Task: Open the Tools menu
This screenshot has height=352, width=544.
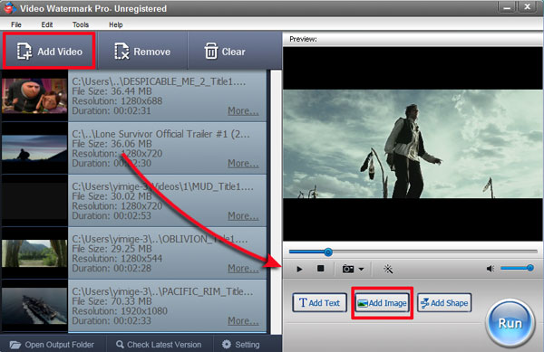Action: point(81,24)
